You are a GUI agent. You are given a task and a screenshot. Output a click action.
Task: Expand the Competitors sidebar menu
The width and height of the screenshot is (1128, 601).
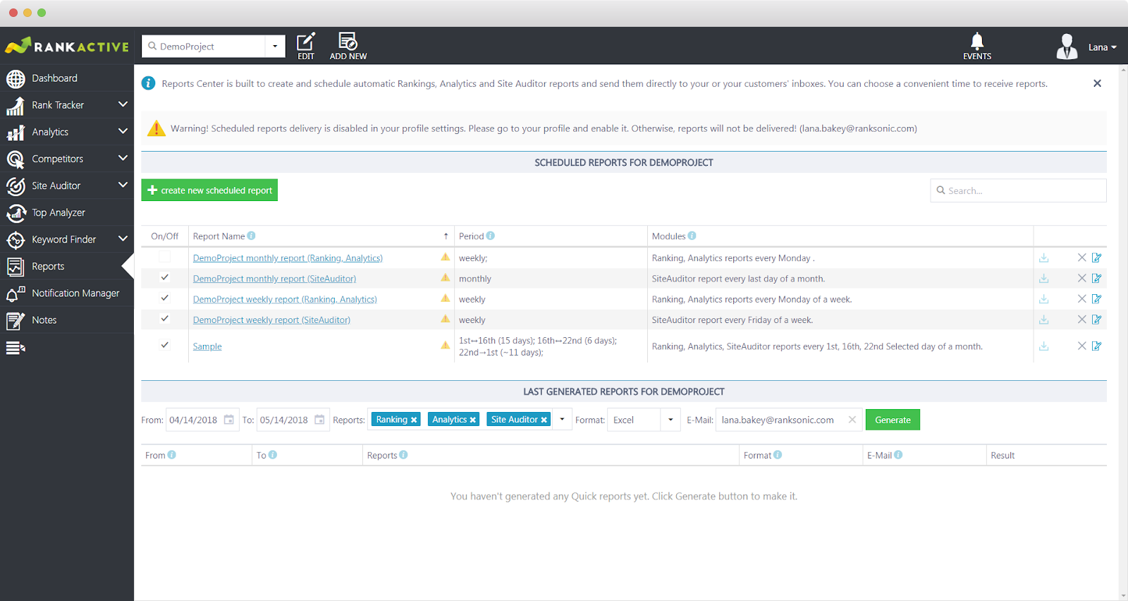point(123,158)
